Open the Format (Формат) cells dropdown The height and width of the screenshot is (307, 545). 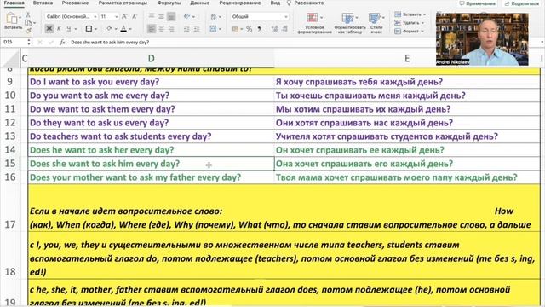pos(409,31)
